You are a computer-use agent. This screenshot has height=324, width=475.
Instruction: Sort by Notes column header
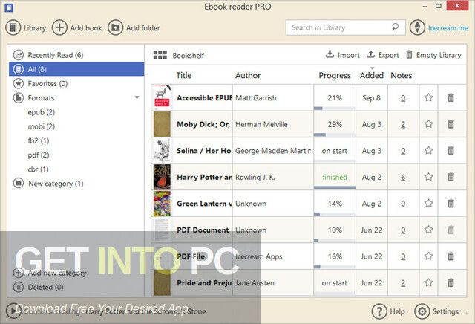coord(401,75)
